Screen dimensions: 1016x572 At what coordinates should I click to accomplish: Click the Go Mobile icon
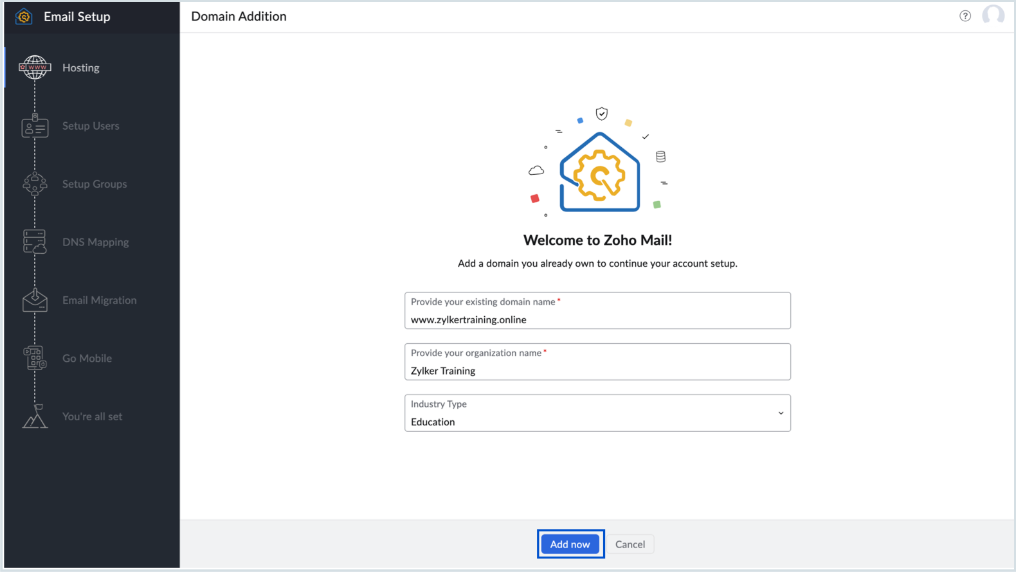[x=35, y=358]
